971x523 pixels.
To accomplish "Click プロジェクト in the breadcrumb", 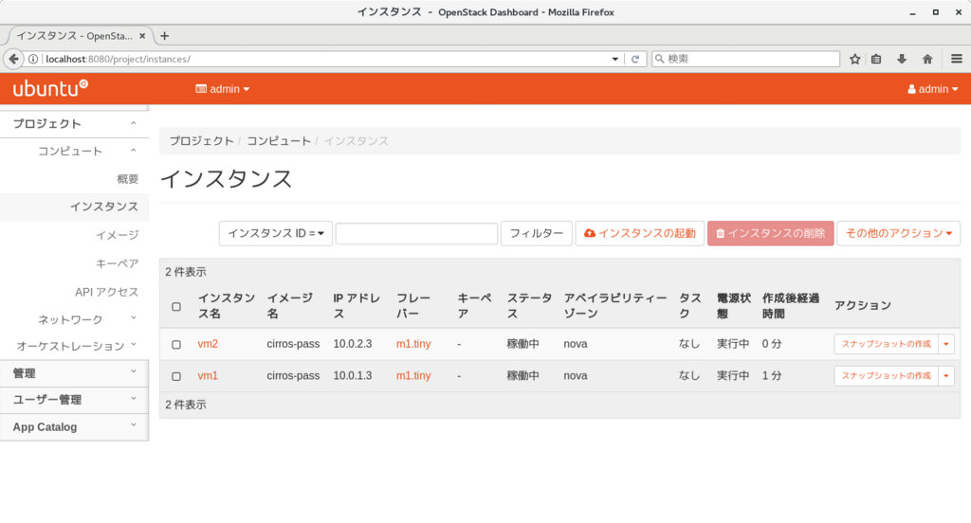I will (201, 141).
